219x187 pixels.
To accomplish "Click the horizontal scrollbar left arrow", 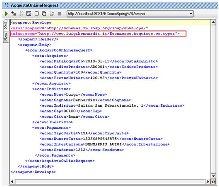I will point(12,182).
